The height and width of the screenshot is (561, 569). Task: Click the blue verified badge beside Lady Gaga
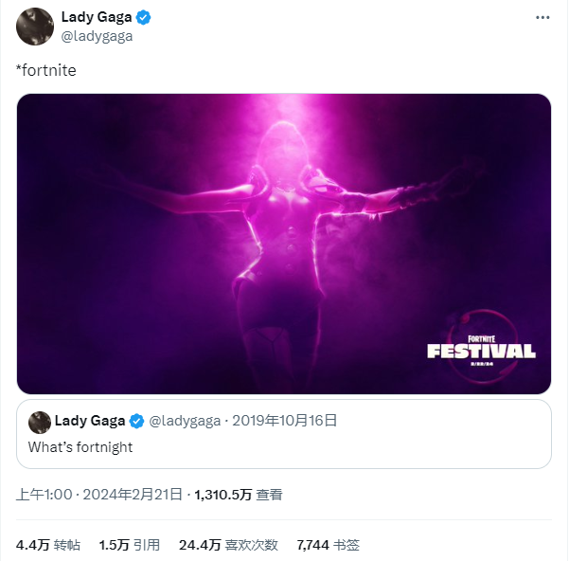pyautogui.click(x=143, y=17)
